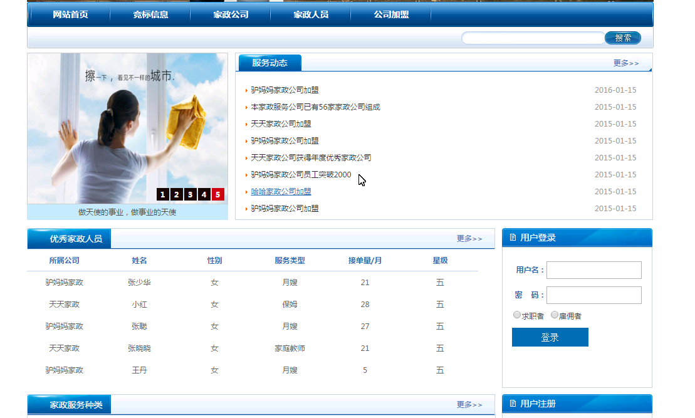Click the 姓名 column header
This screenshot has width=695, height=418.
coord(139,261)
